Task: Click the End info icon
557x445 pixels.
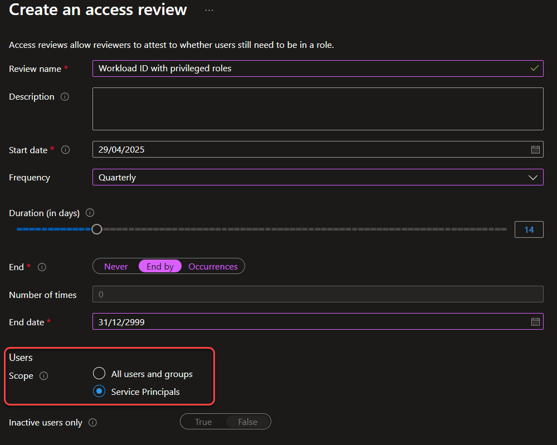Action: coord(42,267)
